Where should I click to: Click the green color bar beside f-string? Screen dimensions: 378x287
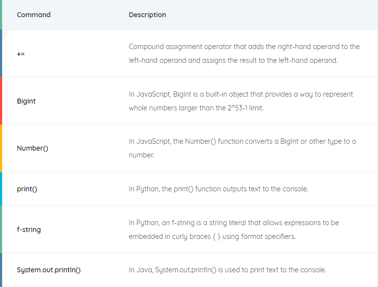(1, 230)
